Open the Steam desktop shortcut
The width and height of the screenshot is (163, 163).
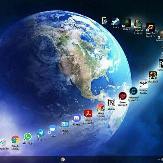(x=116, y=21)
